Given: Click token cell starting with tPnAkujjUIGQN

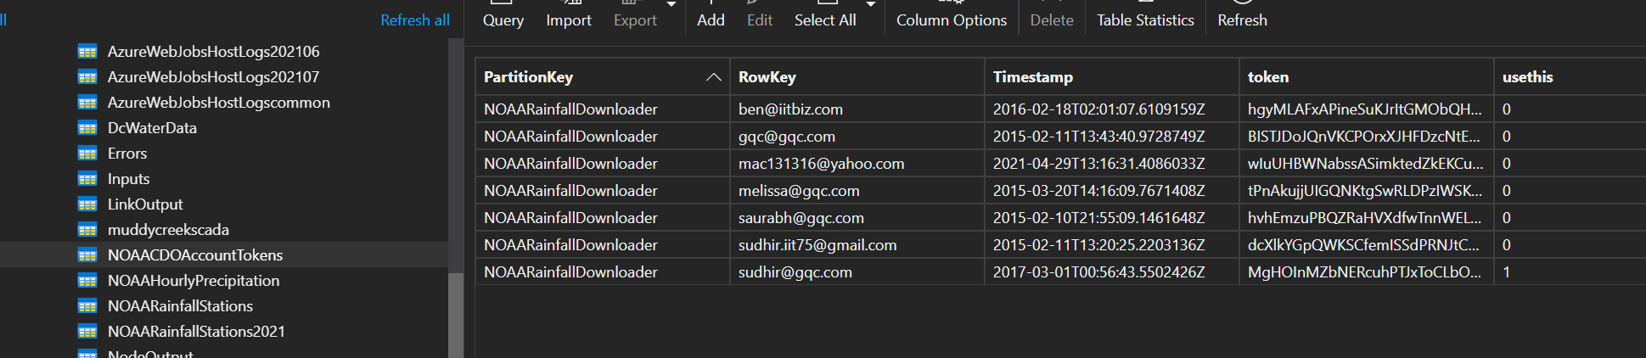Looking at the screenshot, I should [x=1365, y=191].
